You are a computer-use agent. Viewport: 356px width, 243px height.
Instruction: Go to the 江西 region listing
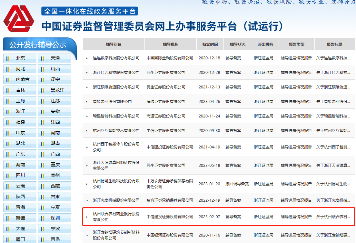tap(55, 122)
